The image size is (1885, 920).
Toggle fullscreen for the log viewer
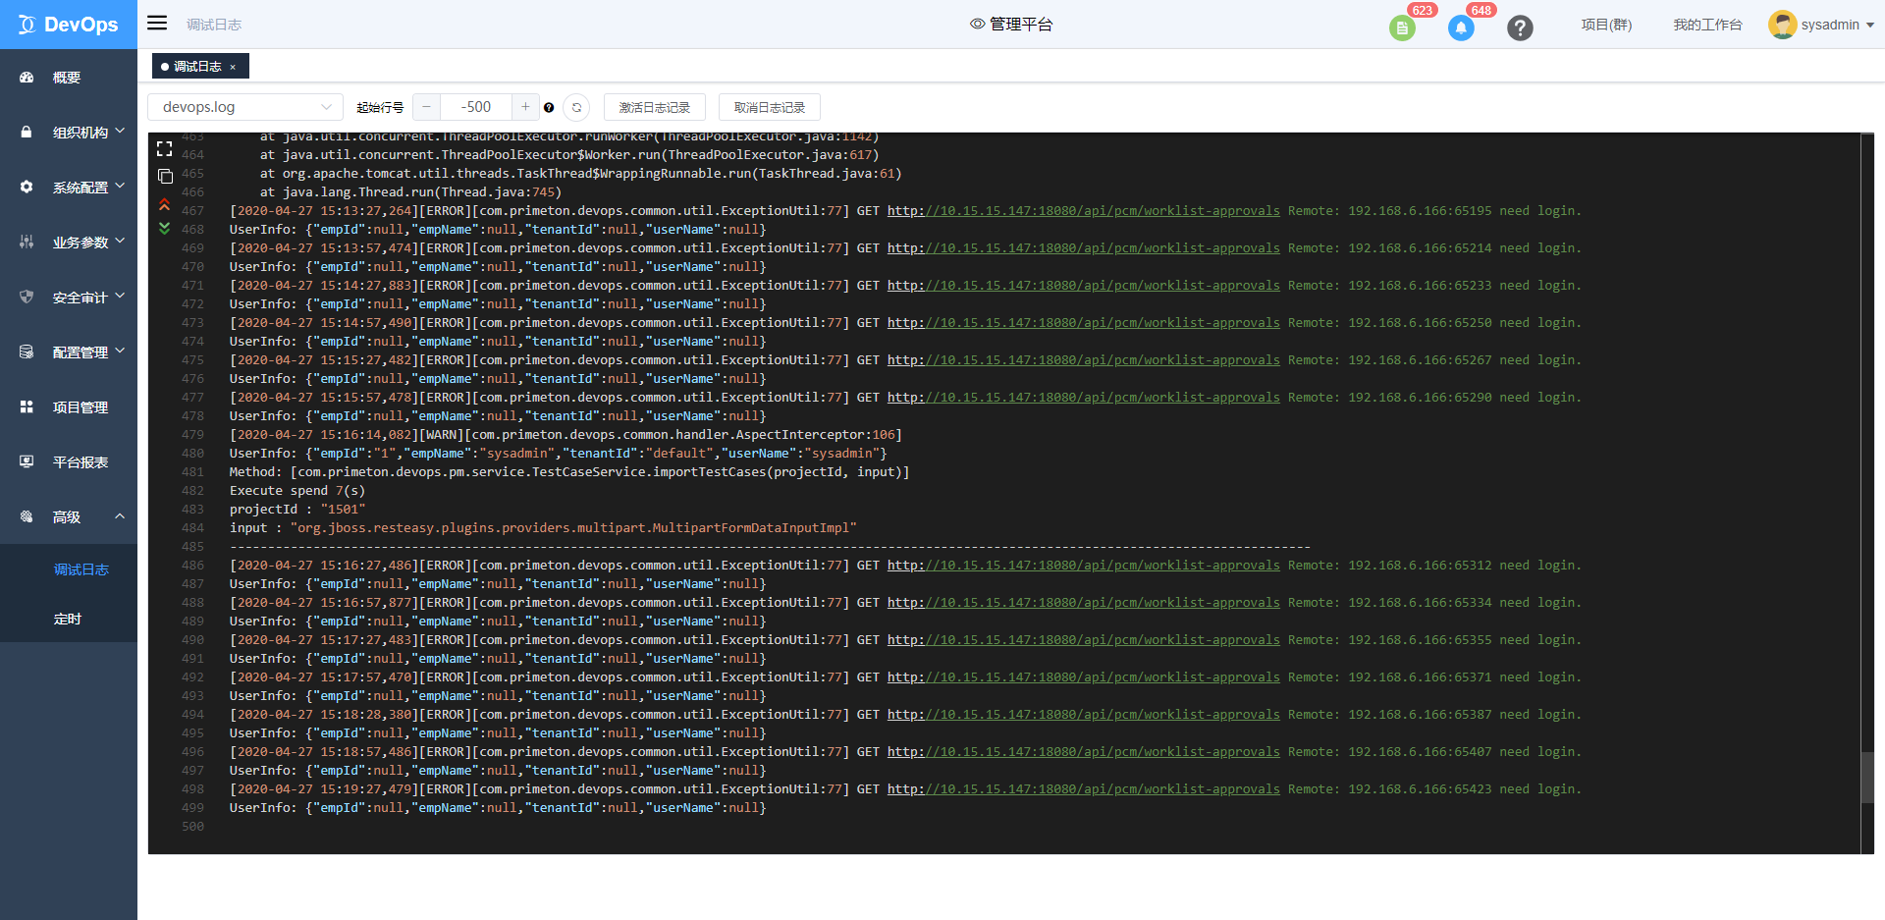point(164,148)
